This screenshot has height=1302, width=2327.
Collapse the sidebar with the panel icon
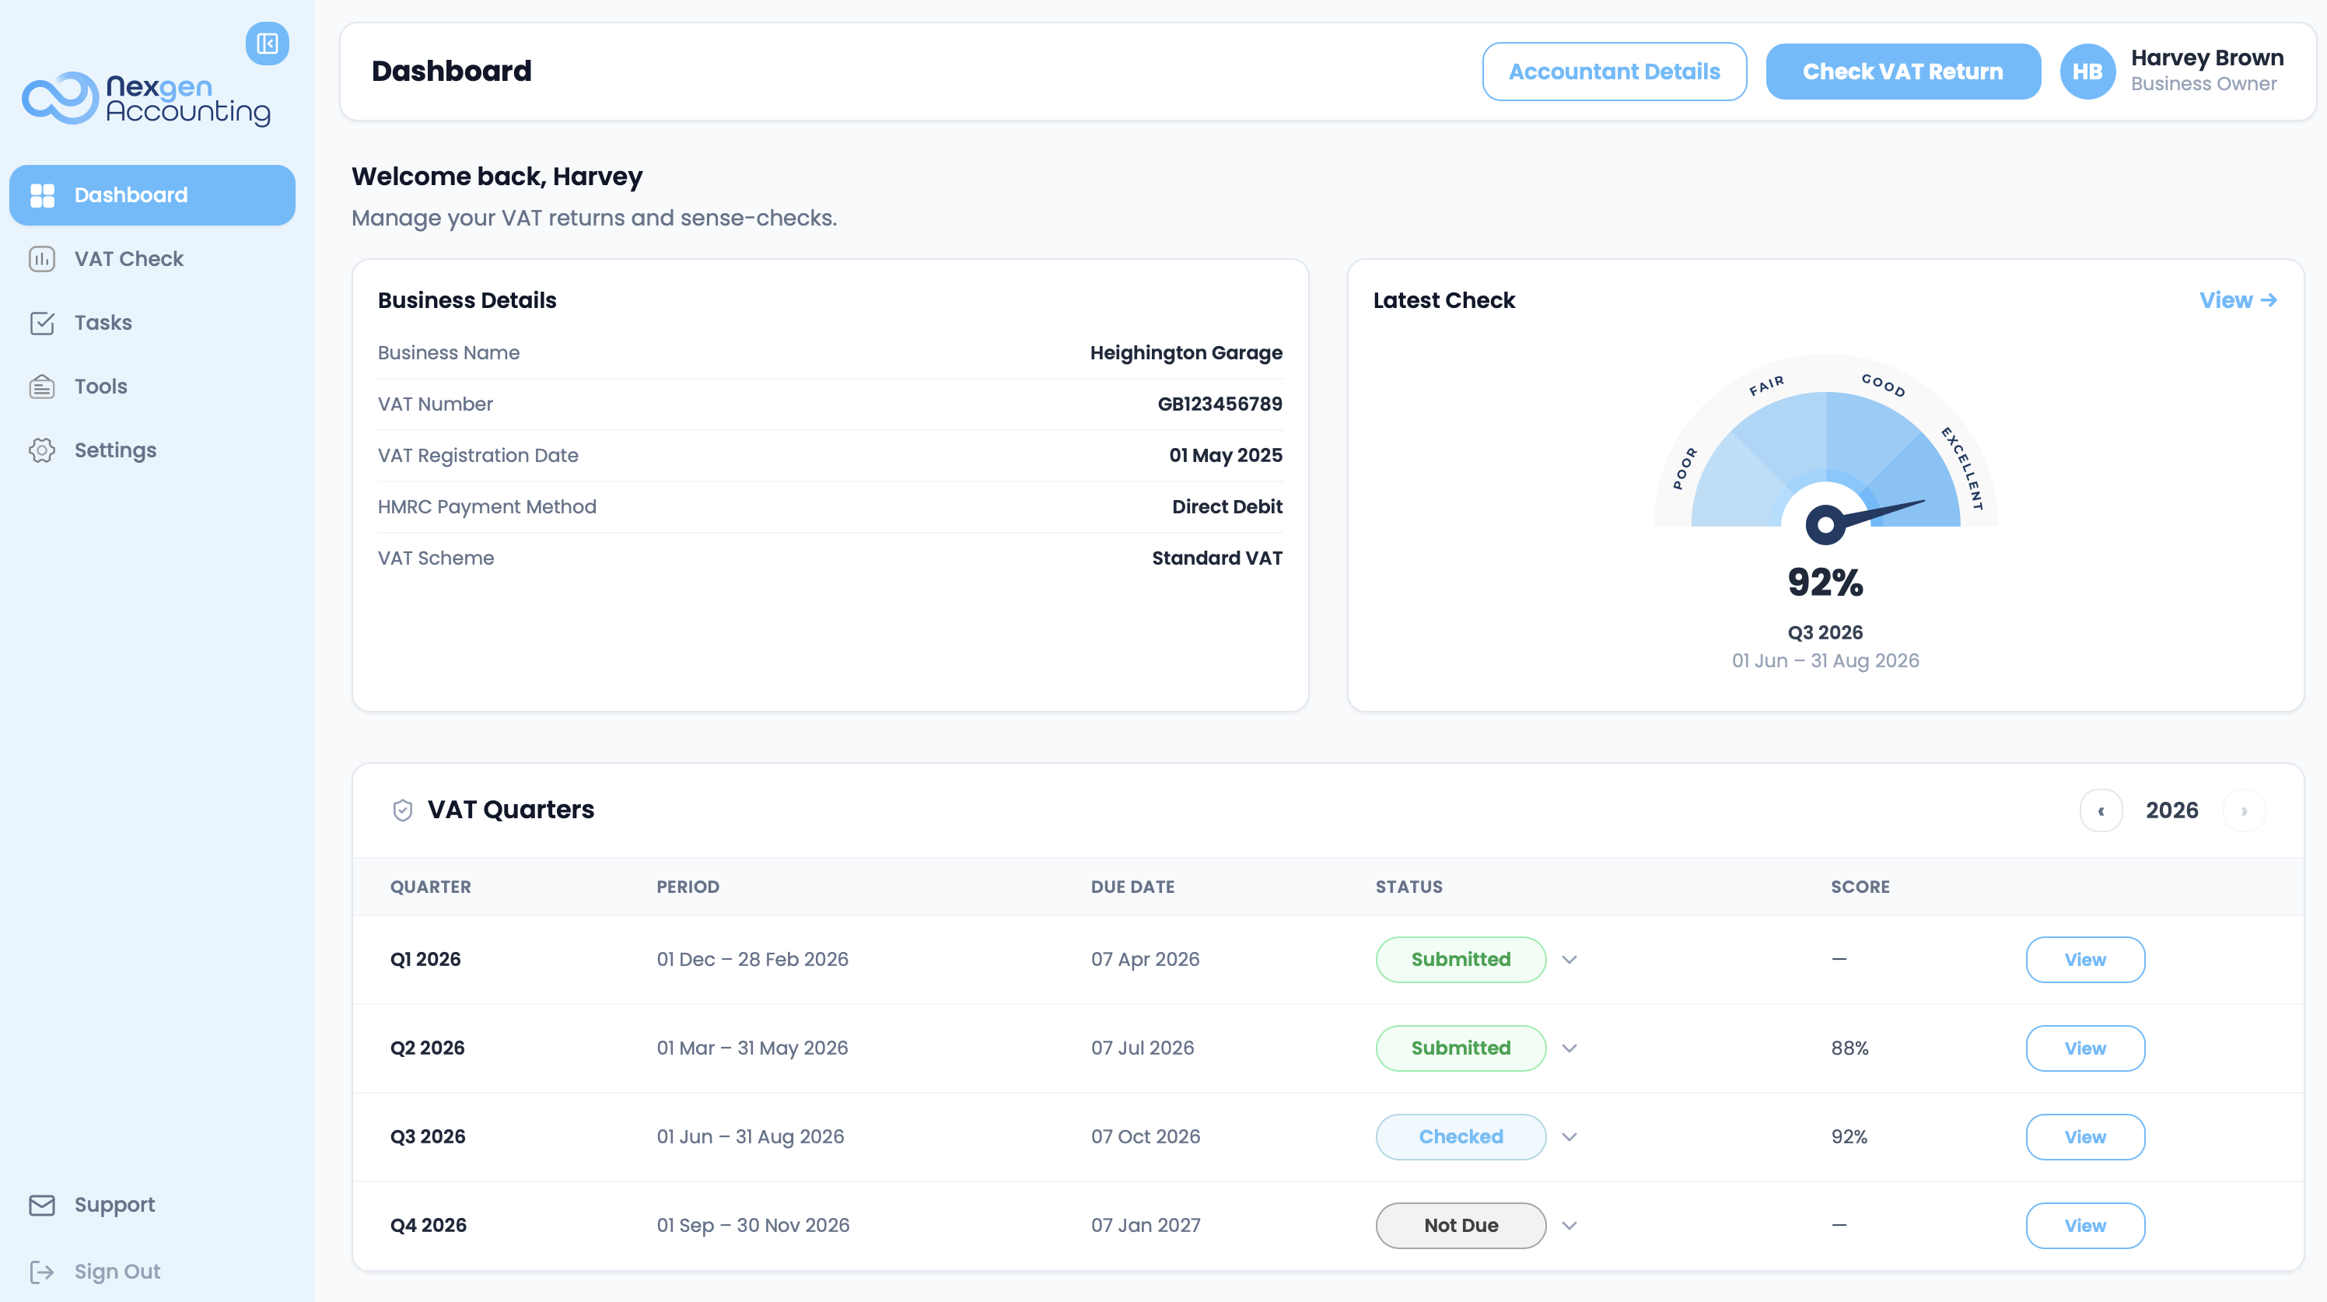click(x=267, y=44)
